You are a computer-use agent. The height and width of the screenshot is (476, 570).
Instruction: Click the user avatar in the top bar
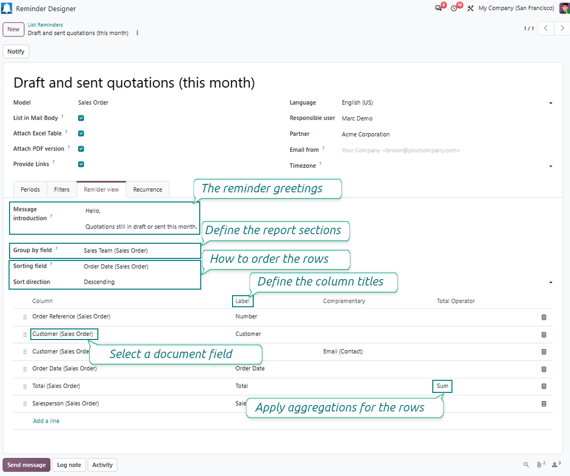[564, 8]
